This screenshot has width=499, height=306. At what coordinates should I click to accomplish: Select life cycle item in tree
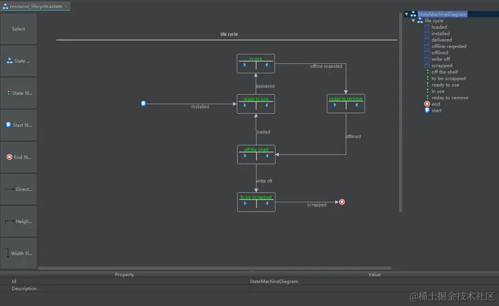(x=434, y=21)
